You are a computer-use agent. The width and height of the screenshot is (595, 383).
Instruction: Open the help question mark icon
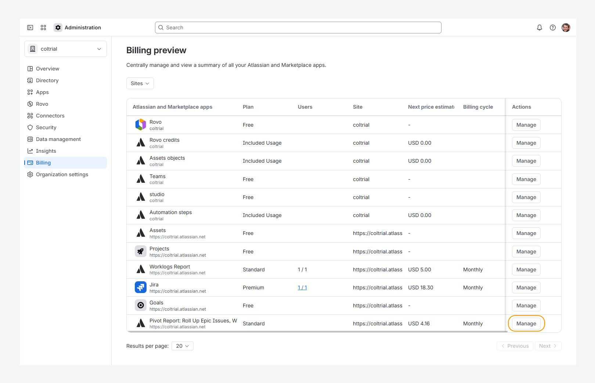click(x=553, y=28)
